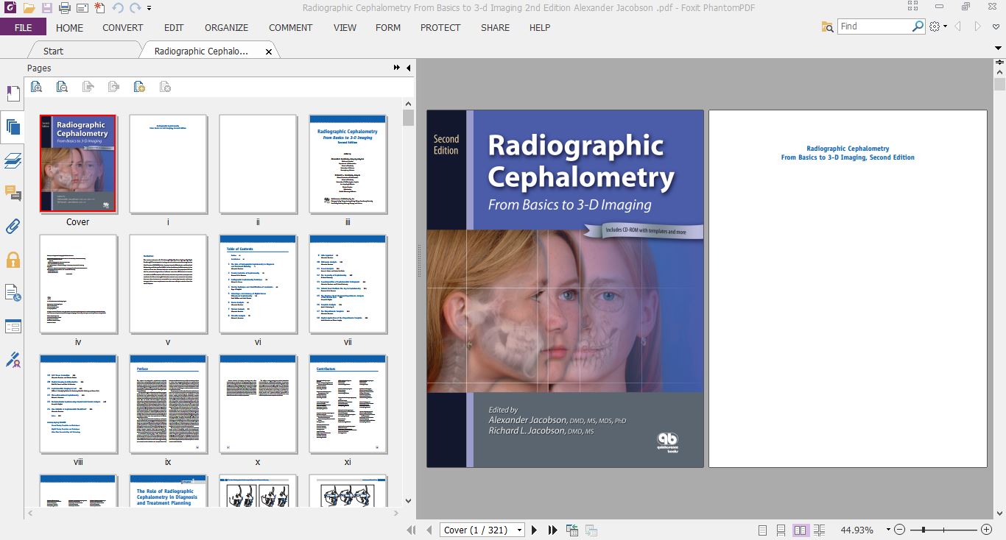This screenshot has width=1006, height=540.
Task: Jump to the last page
Action: click(x=553, y=530)
